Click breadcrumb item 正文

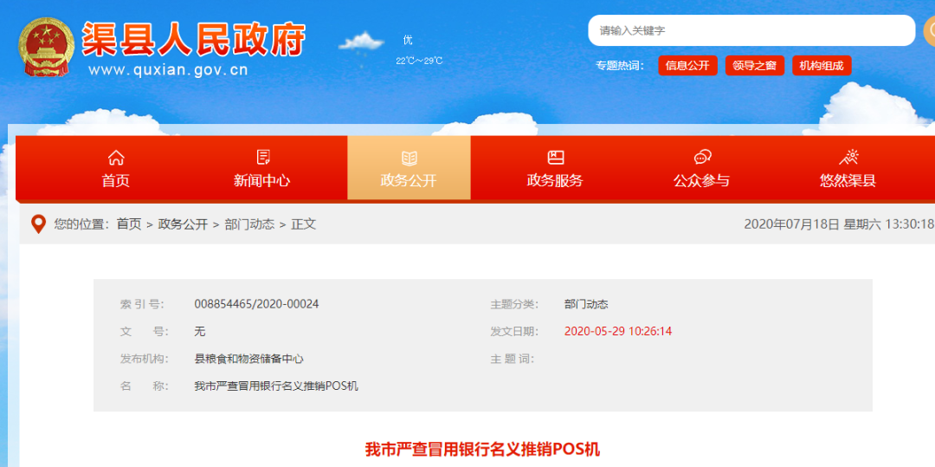point(304,224)
